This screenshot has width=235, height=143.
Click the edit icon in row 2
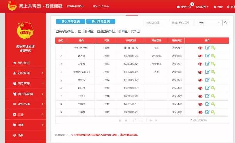(207, 56)
